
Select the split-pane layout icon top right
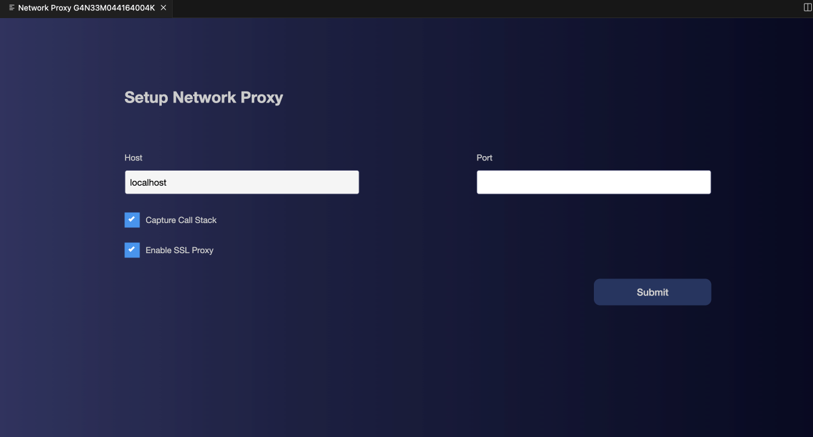806,7
